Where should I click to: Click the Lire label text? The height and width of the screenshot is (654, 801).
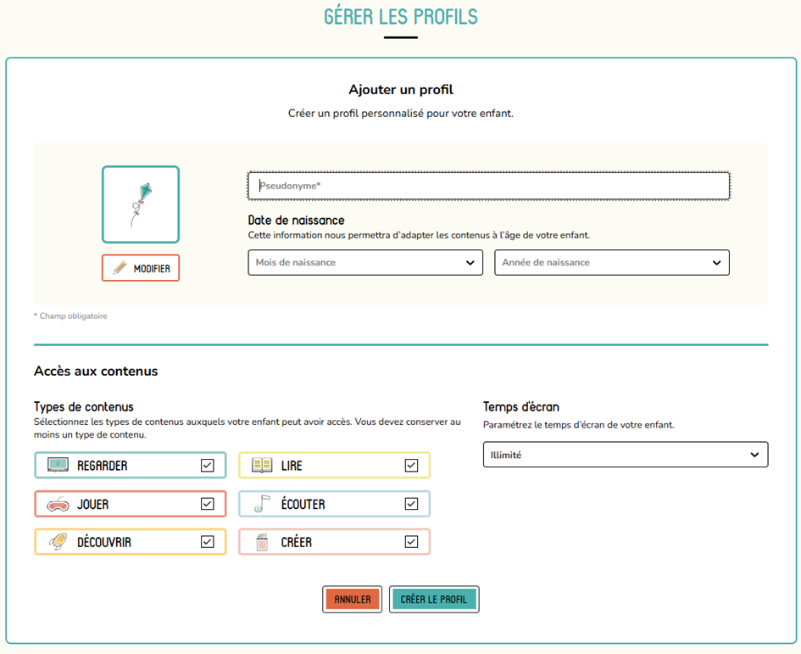pos(292,466)
